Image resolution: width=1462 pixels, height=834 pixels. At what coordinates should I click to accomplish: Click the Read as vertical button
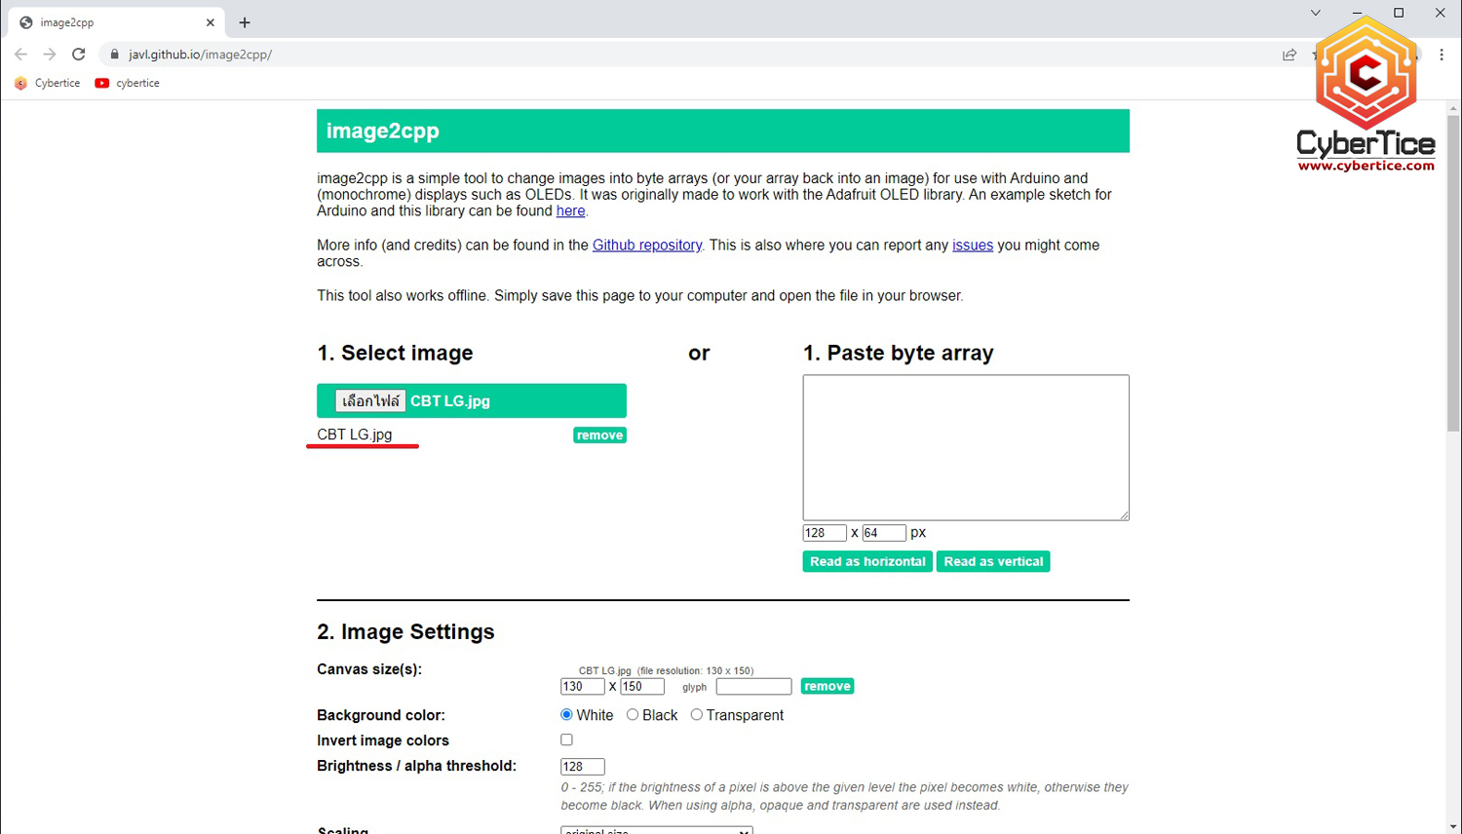[992, 562]
